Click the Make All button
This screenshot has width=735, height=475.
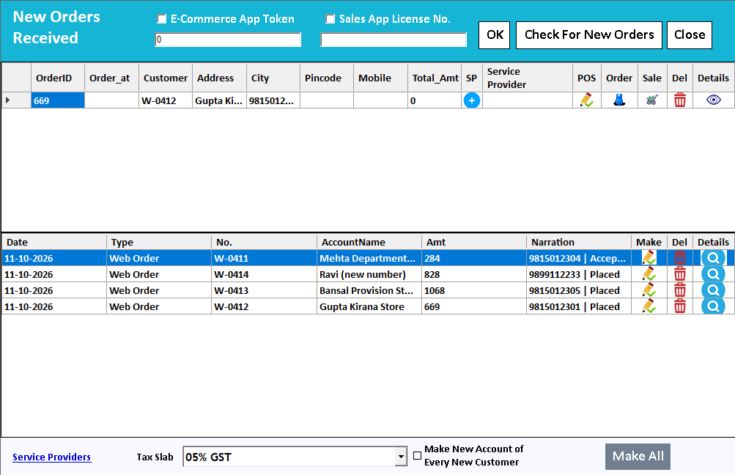(638, 456)
